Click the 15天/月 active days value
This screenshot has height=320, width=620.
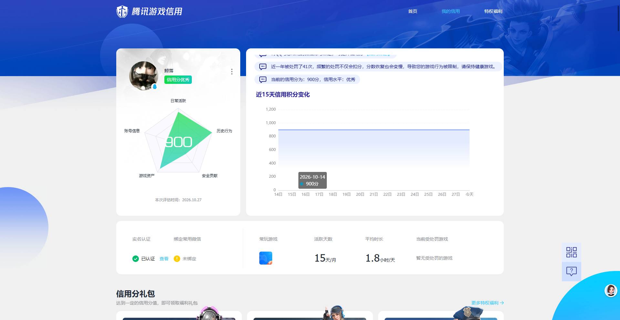pyautogui.click(x=325, y=258)
